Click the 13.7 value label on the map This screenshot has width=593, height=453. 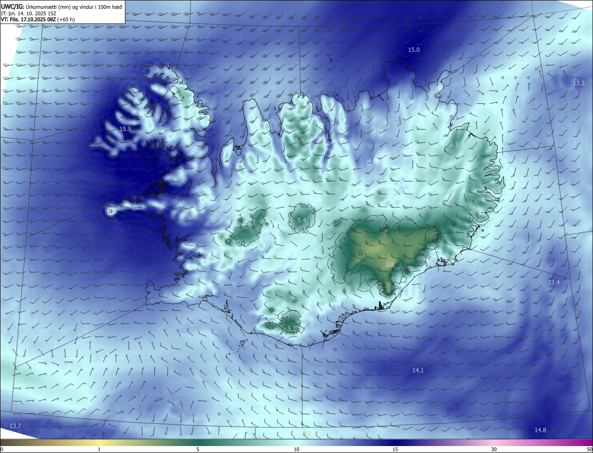15,426
